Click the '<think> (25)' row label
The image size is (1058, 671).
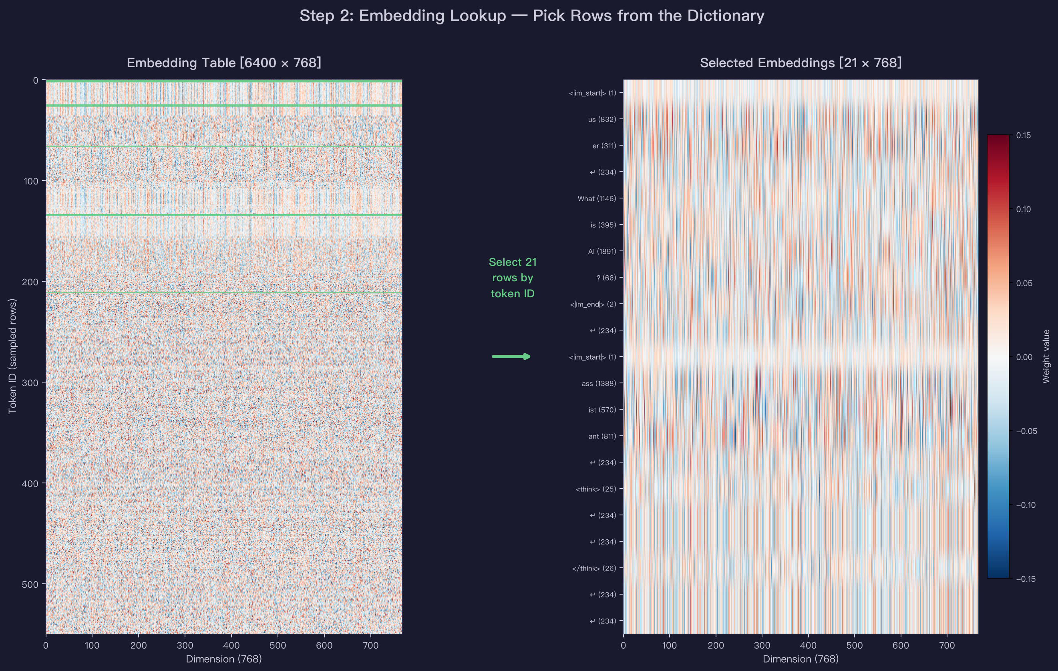point(596,489)
